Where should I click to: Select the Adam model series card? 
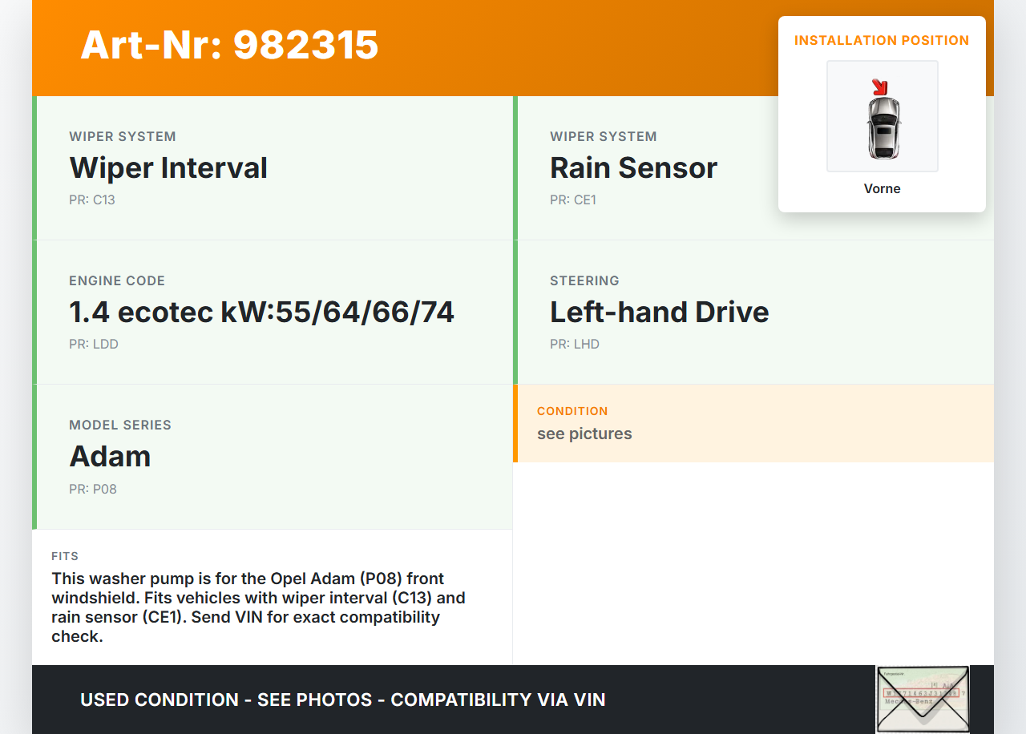click(273, 457)
